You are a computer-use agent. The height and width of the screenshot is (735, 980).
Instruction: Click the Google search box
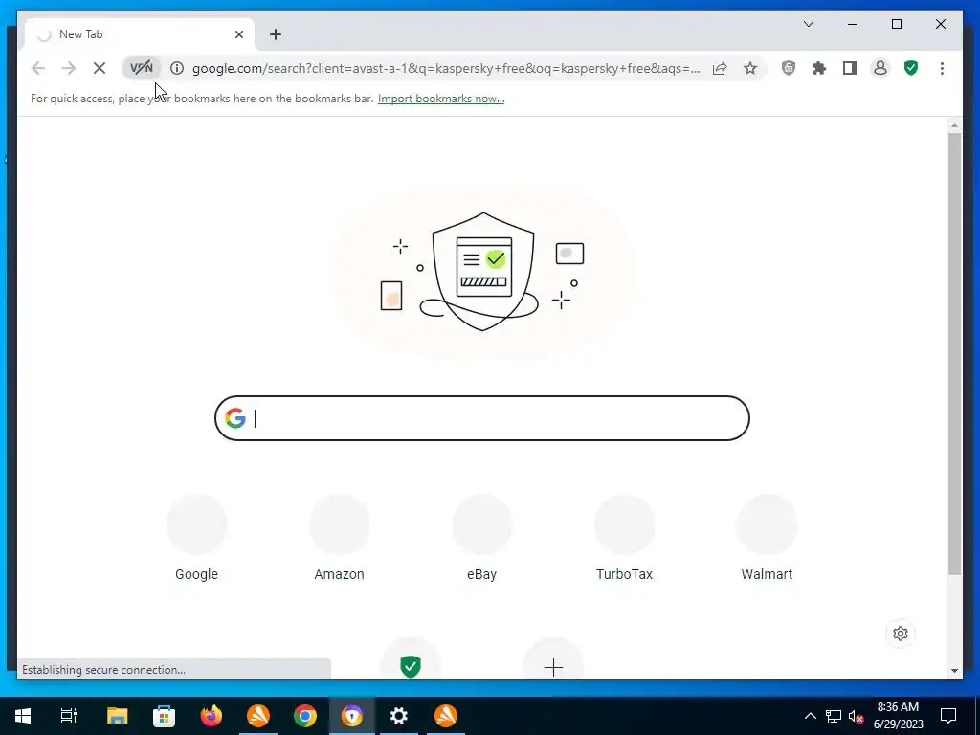[482, 418]
